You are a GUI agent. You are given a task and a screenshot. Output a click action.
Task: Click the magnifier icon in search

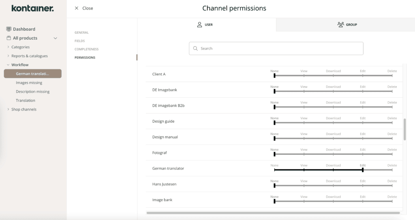(x=195, y=49)
